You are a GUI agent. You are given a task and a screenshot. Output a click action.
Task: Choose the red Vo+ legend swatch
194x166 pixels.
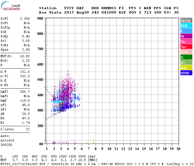click(186, 47)
